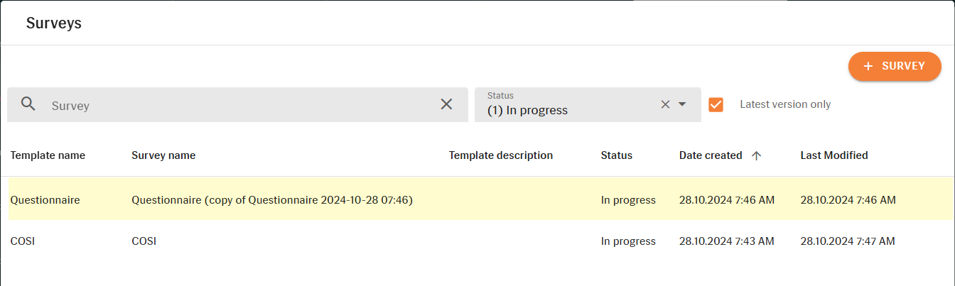Click the Latest version only label
This screenshot has height=286, width=955.
pyautogui.click(x=785, y=104)
